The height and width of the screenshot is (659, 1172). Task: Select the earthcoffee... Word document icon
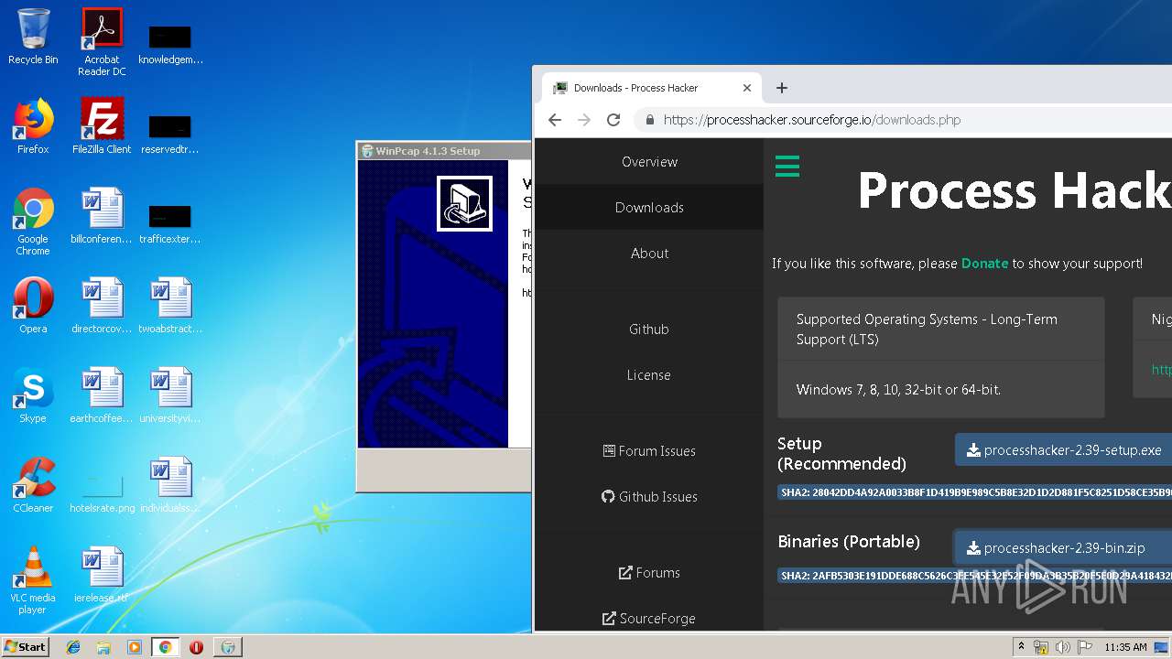pyautogui.click(x=102, y=395)
